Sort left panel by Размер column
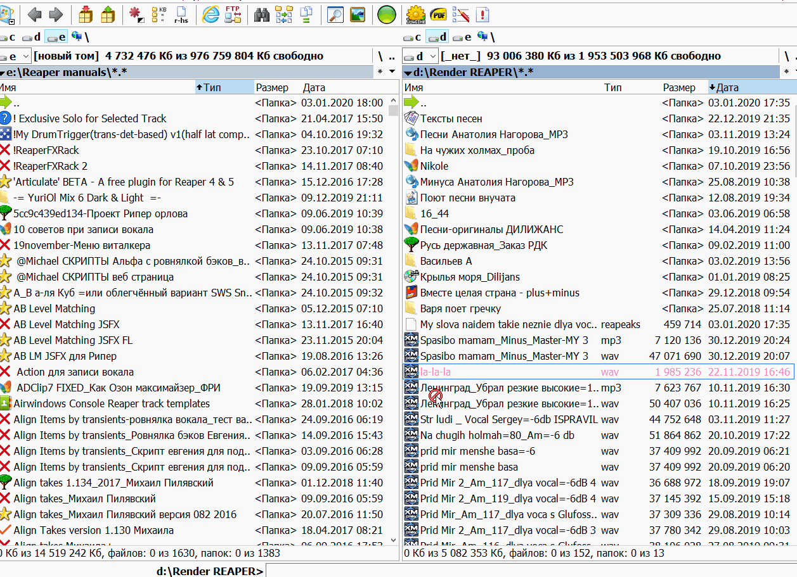Image resolution: width=797 pixels, height=577 pixels. tap(278, 87)
